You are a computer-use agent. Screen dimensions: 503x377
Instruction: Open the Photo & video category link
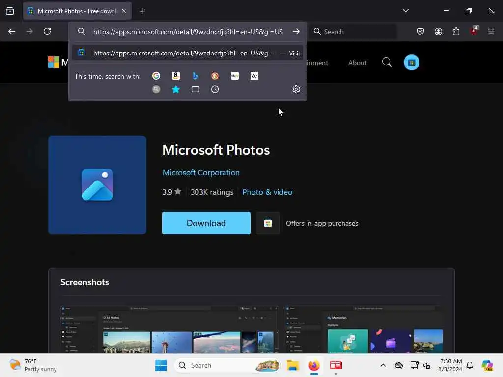[267, 192]
